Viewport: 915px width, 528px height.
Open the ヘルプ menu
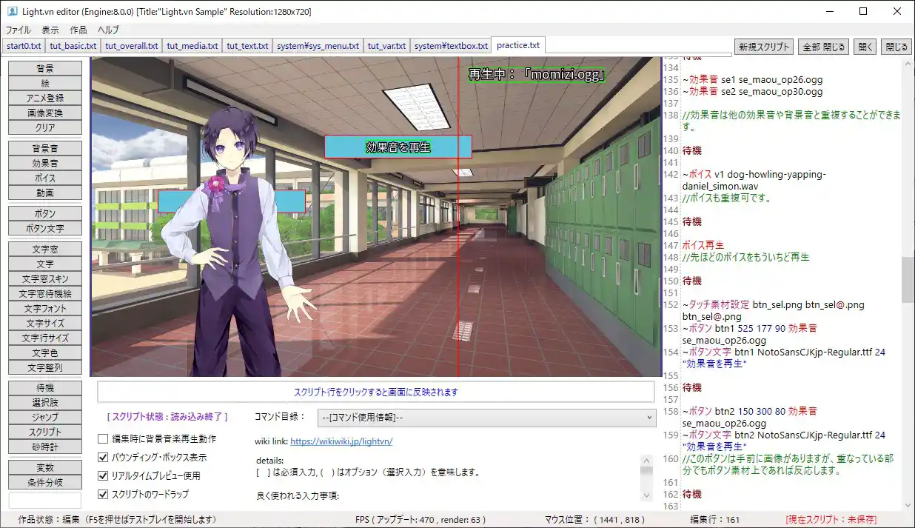[x=108, y=30]
